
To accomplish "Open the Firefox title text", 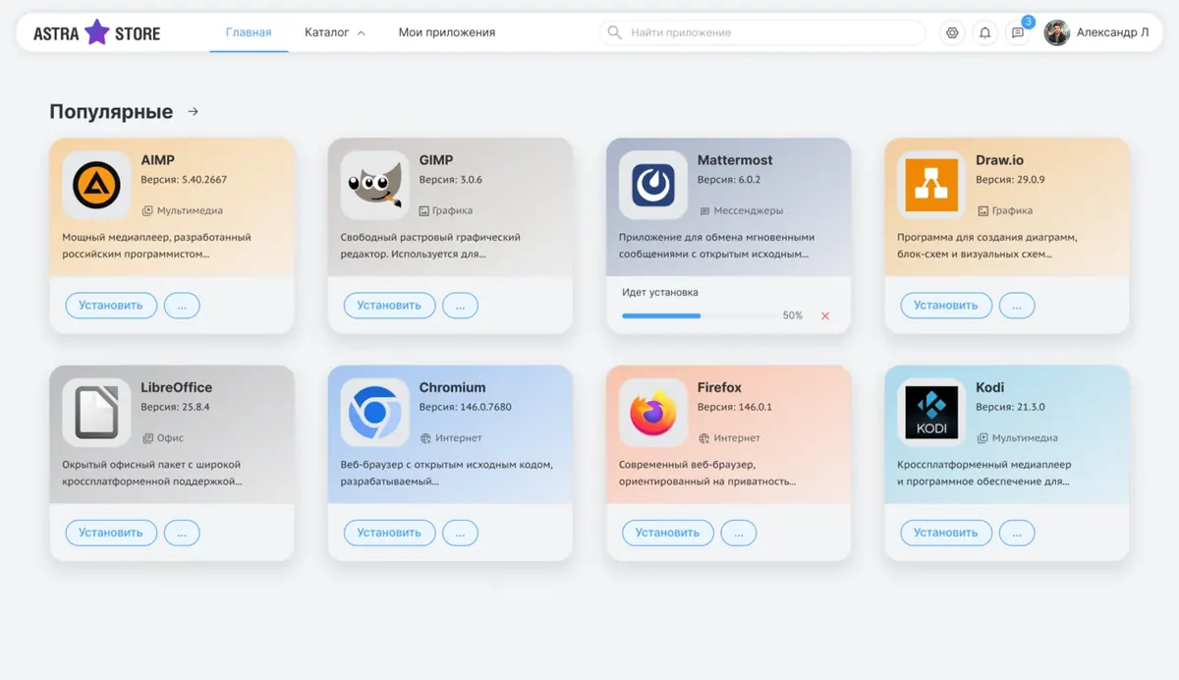I will pyautogui.click(x=719, y=387).
